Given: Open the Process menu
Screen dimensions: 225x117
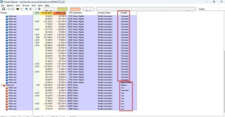Looking at the screenshot, I should (x=26, y=5).
